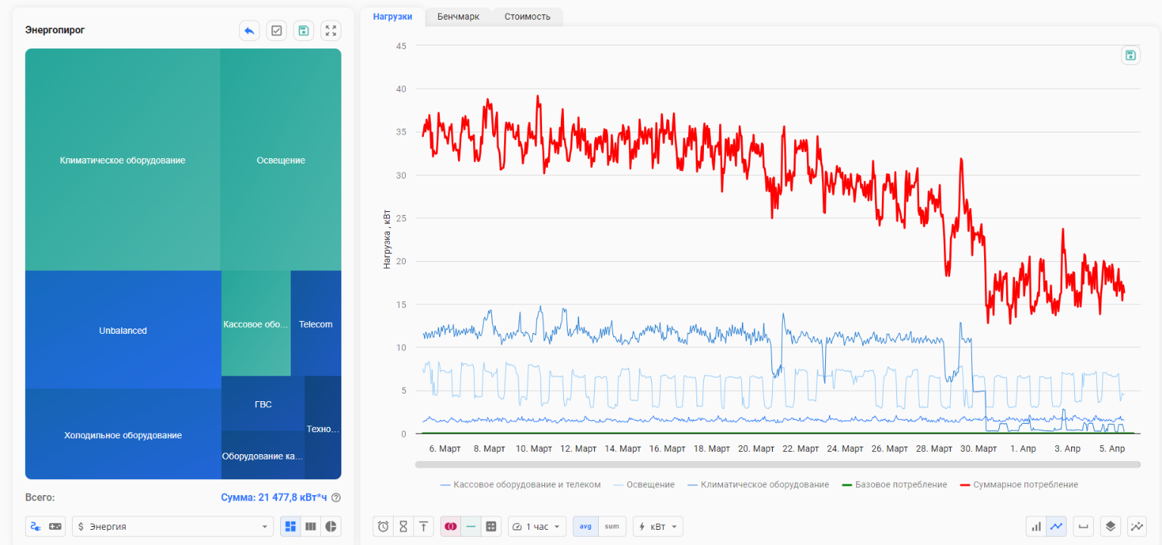Click the layers stack icon
Screen dimensions: 1162x545
[x=1110, y=526]
